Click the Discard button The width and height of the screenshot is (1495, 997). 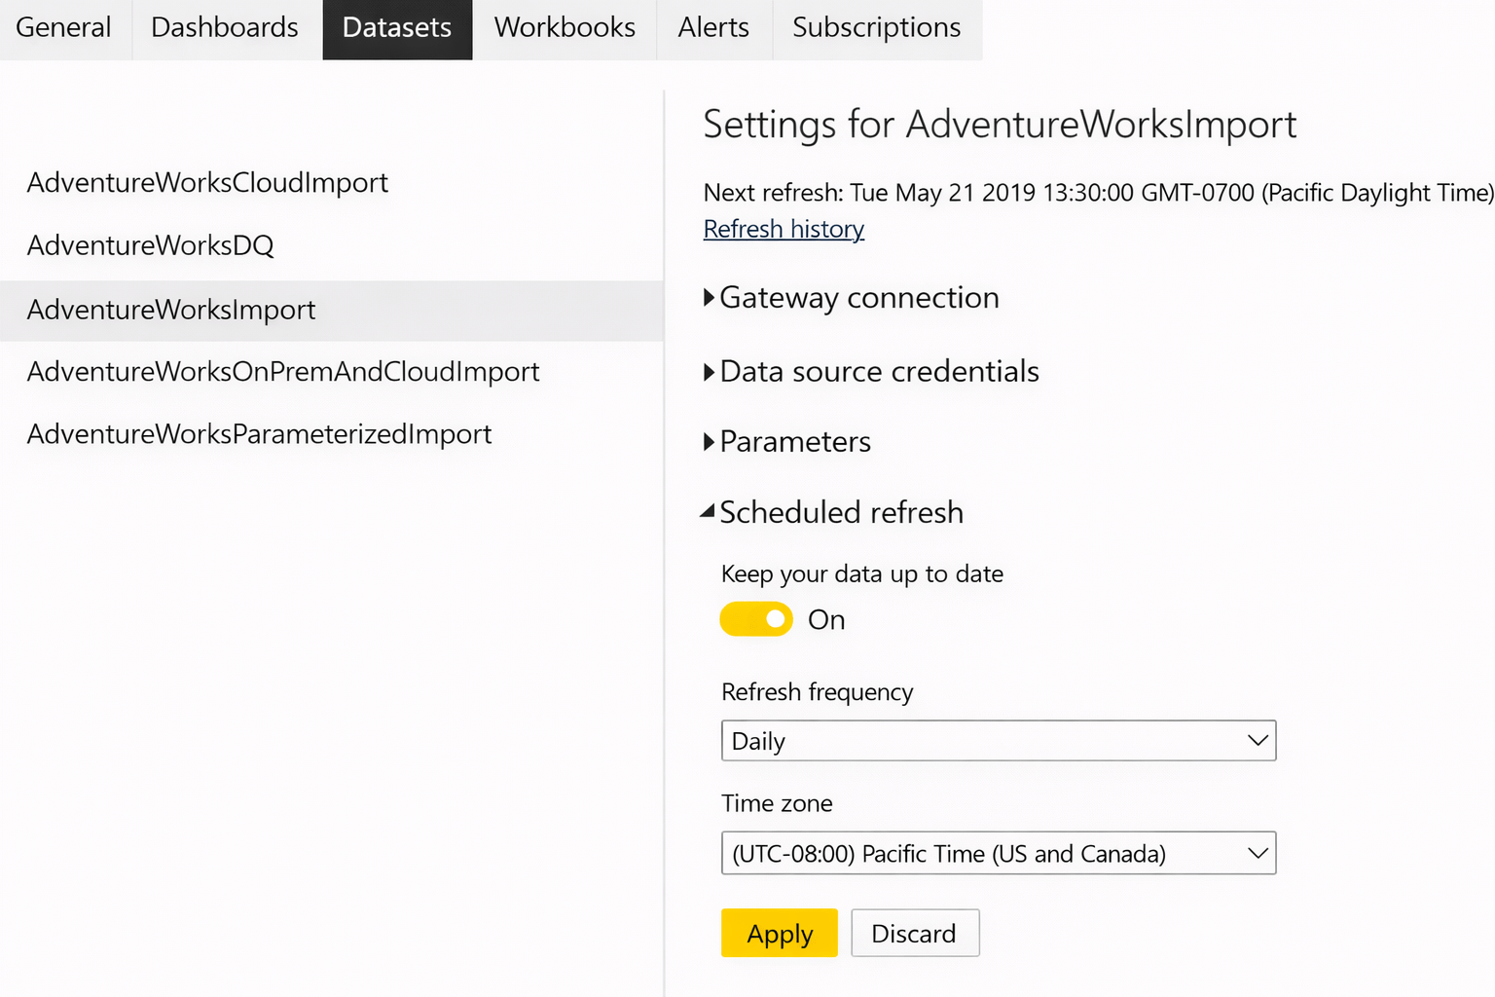(x=915, y=933)
